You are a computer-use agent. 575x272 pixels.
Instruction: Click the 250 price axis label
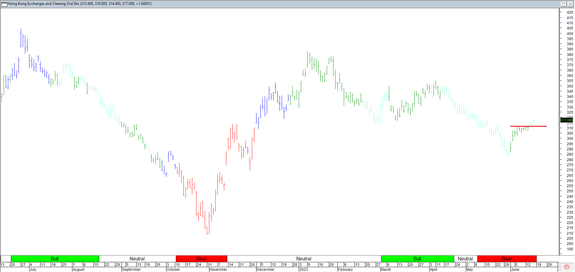pyautogui.click(x=570, y=191)
